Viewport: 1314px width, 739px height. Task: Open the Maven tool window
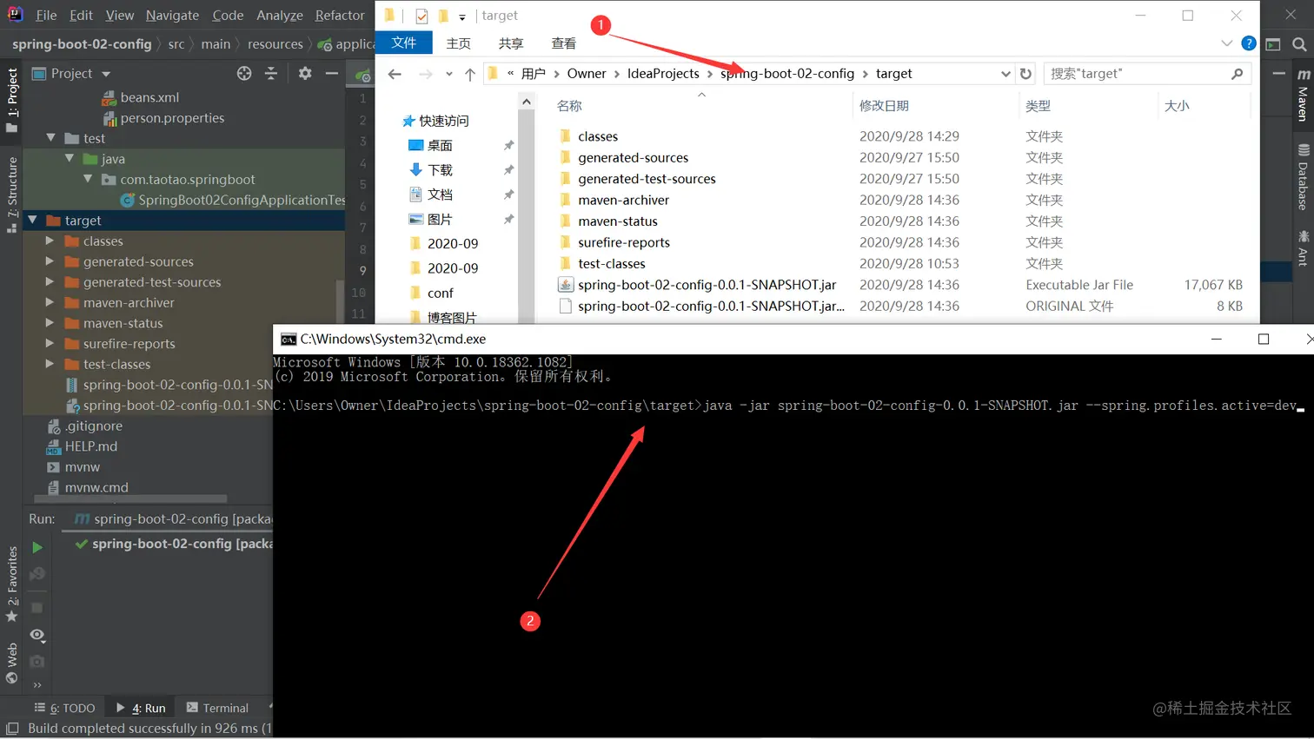click(1304, 94)
